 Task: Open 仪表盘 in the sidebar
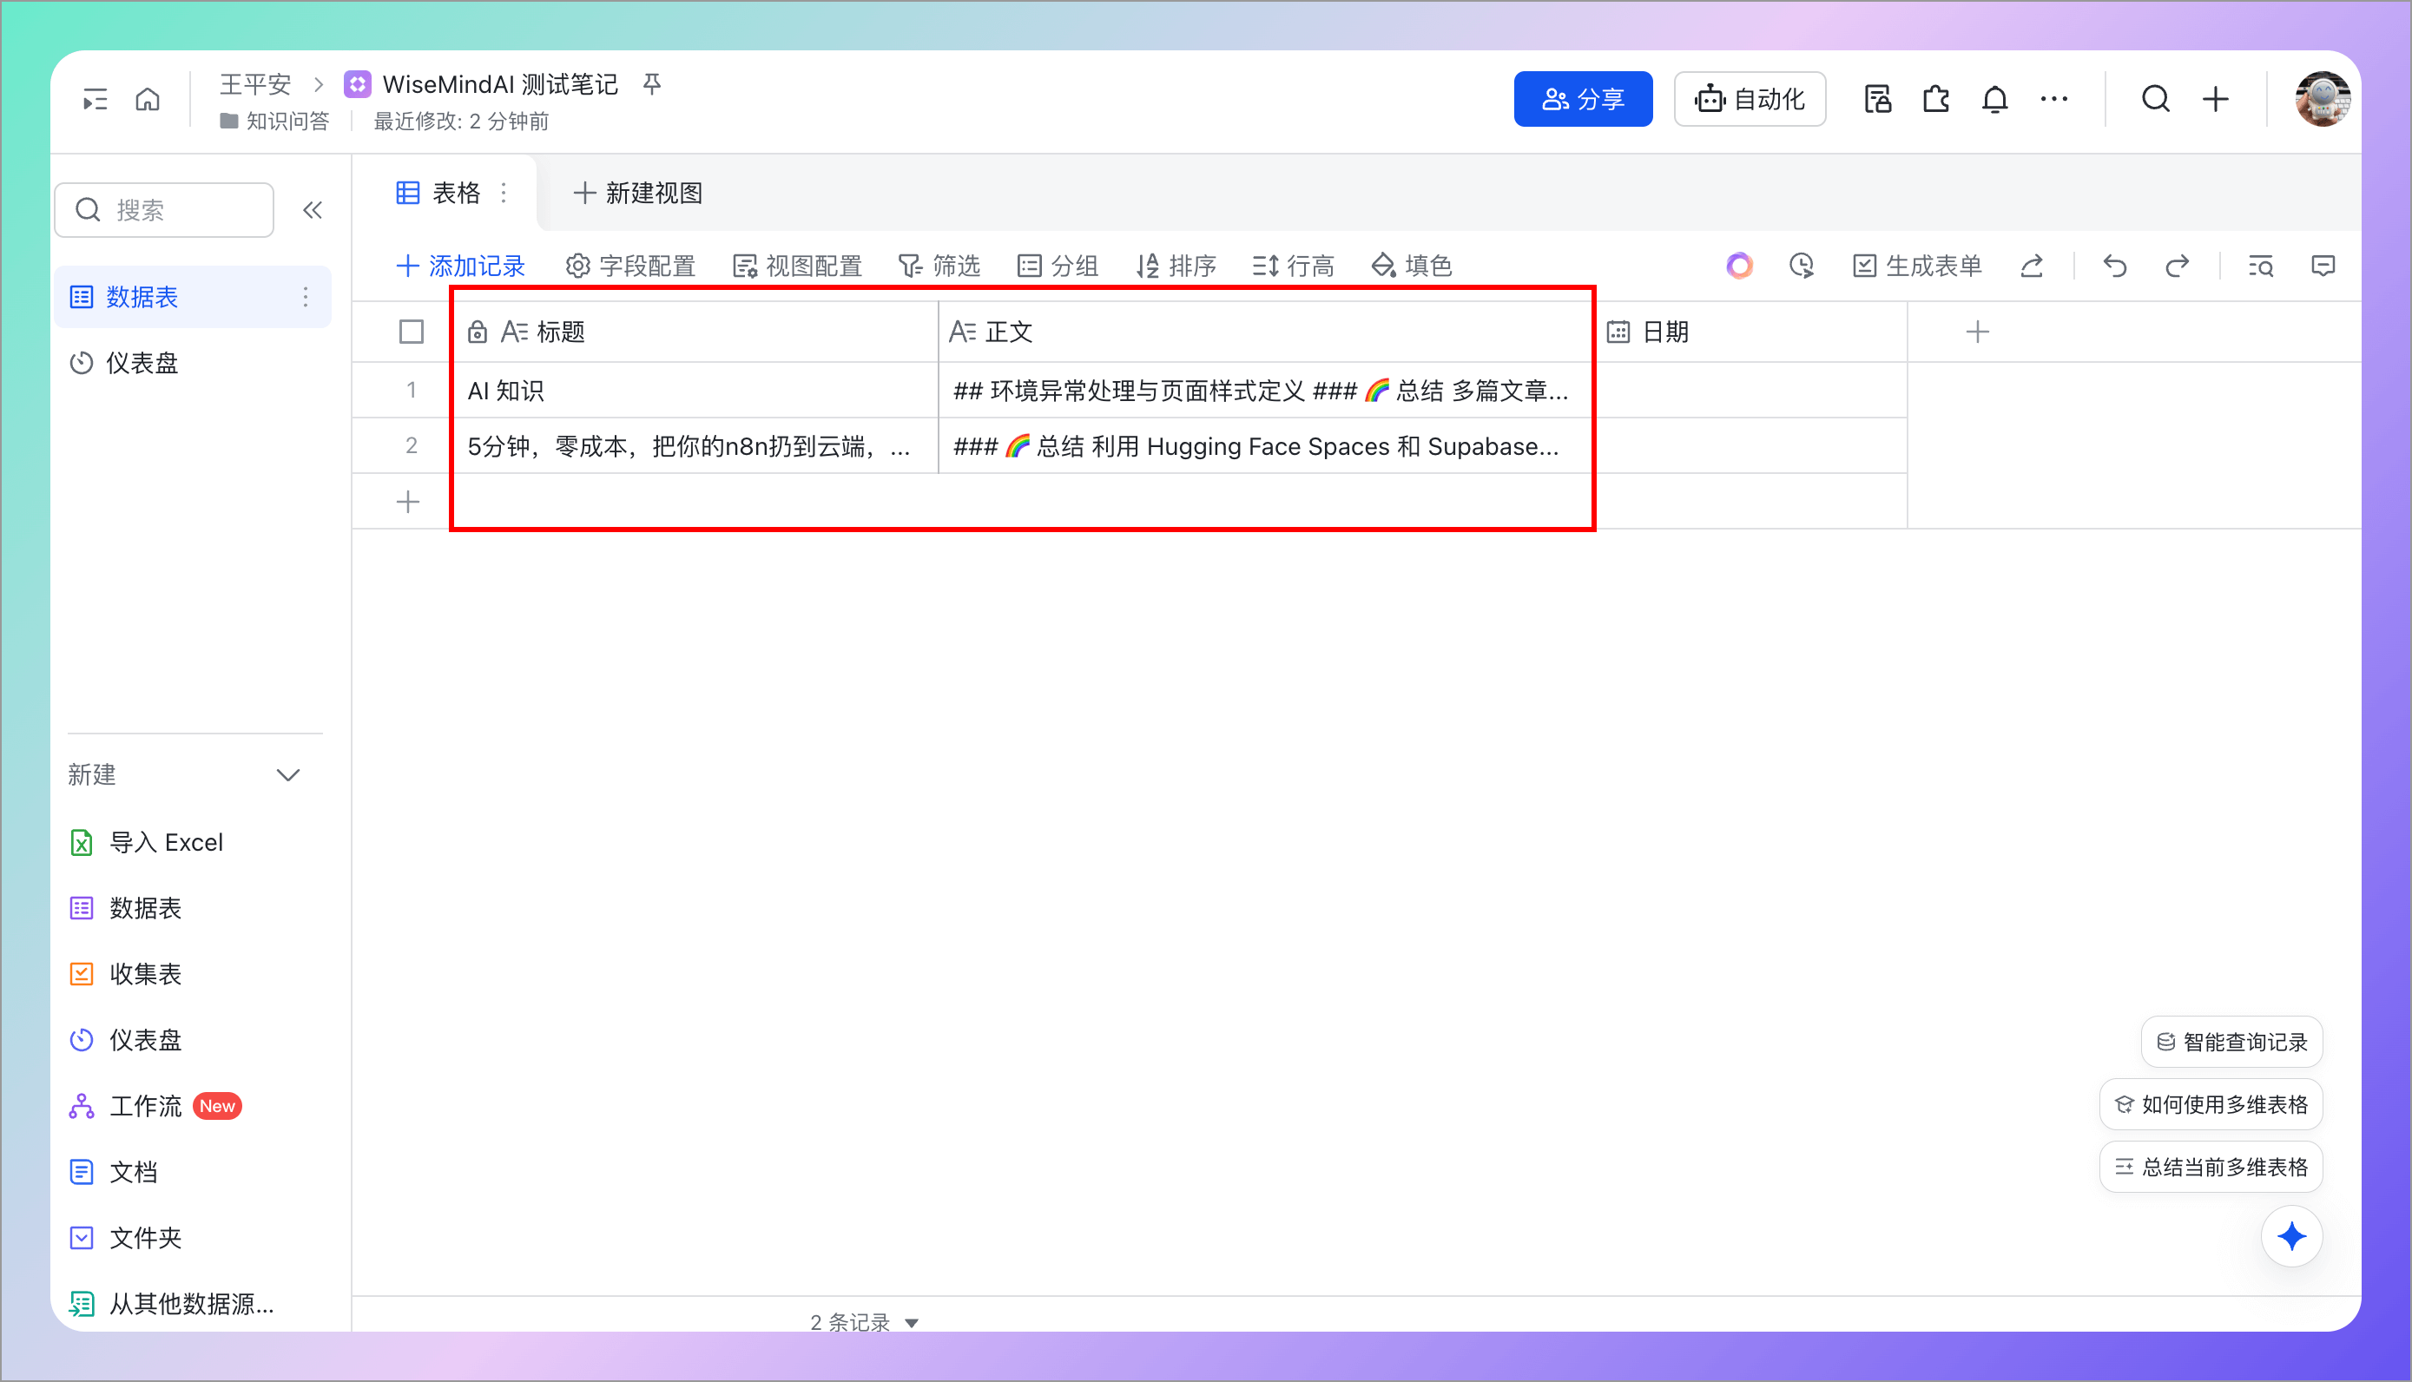click(142, 363)
